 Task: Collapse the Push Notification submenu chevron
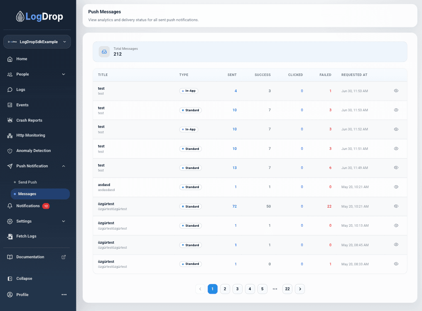point(64,166)
